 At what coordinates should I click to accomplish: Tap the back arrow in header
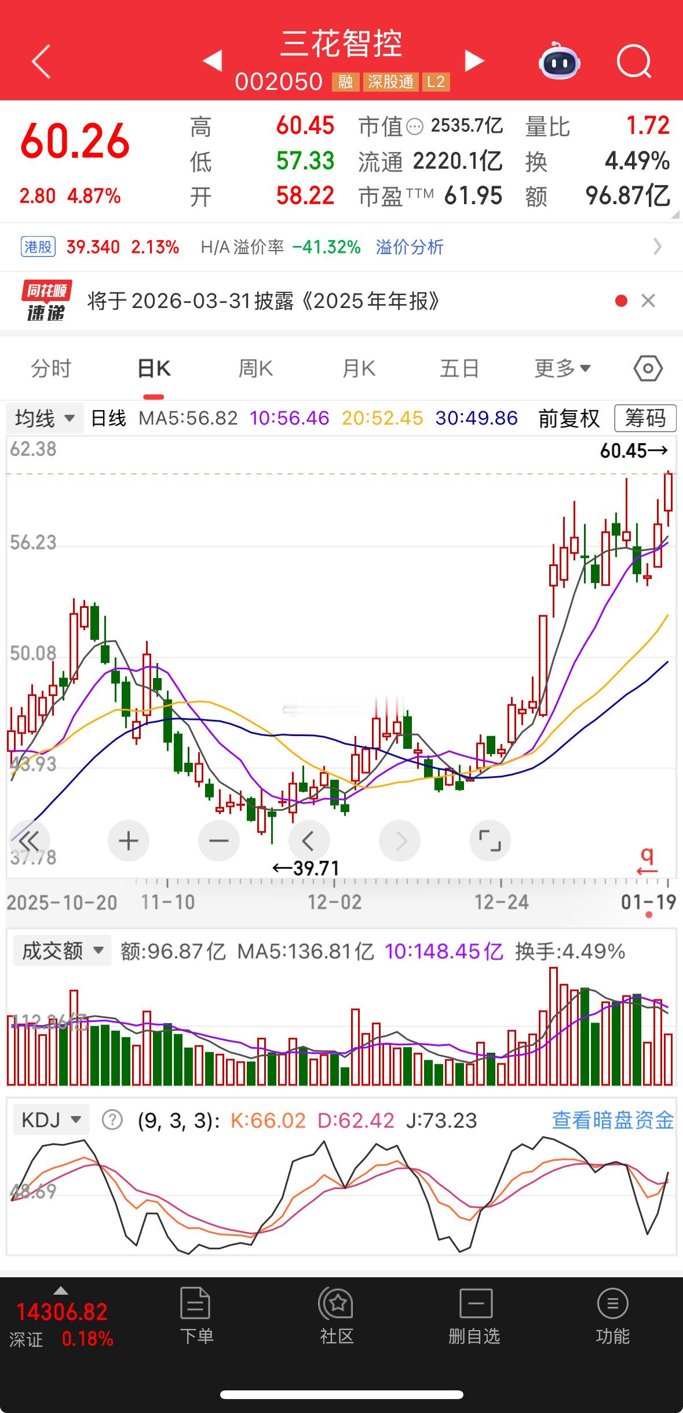coord(41,61)
